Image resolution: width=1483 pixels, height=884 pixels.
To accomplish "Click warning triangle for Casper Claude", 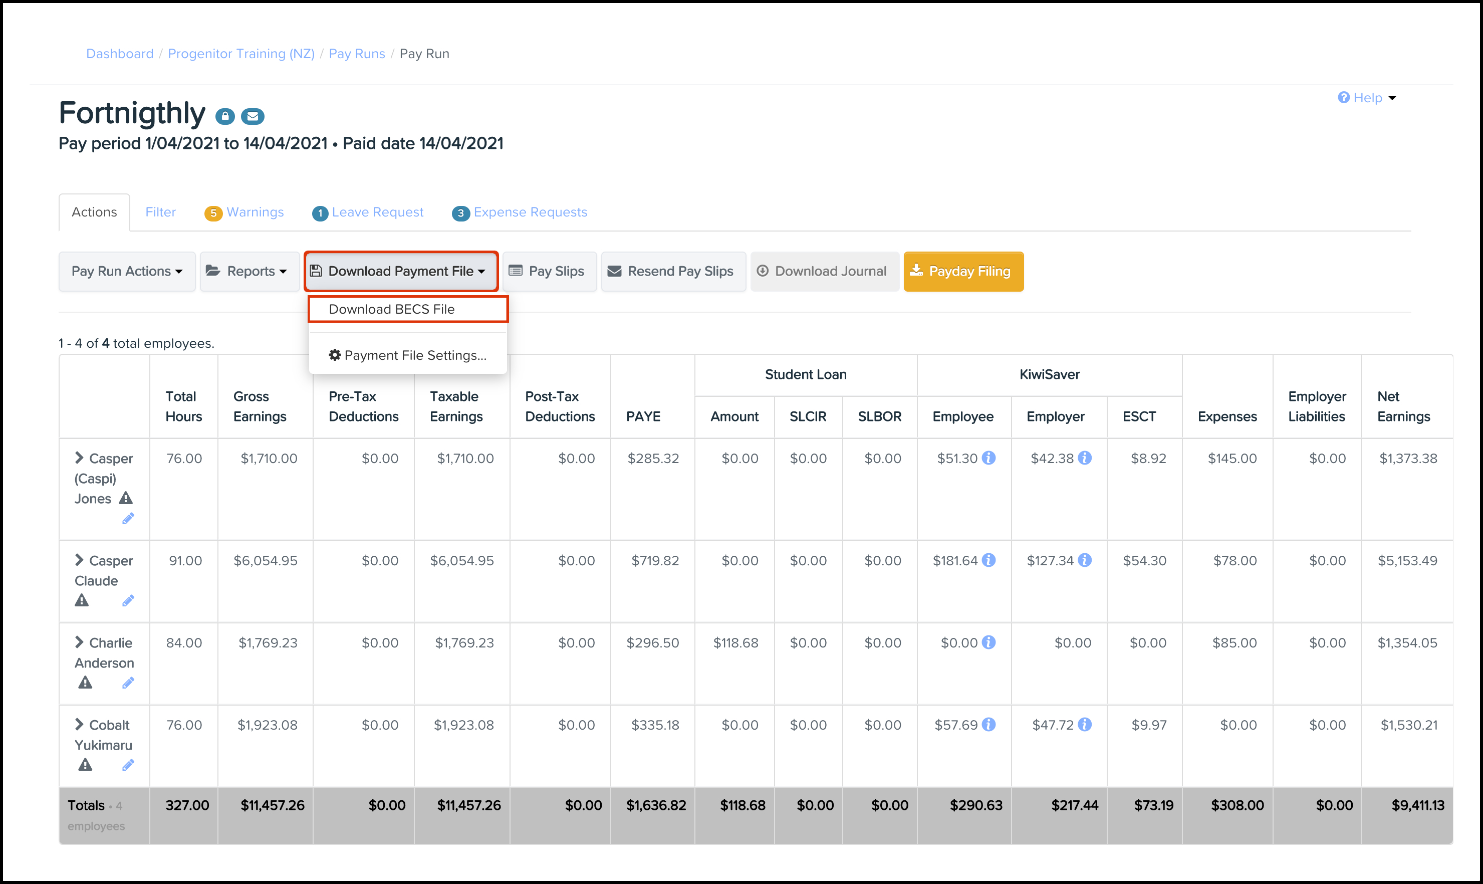I will pyautogui.click(x=82, y=600).
